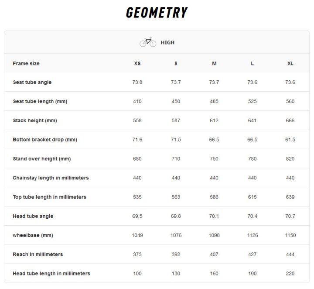314x289 pixels.
Task: Click the Seat tube angle row label
Action: (x=32, y=82)
